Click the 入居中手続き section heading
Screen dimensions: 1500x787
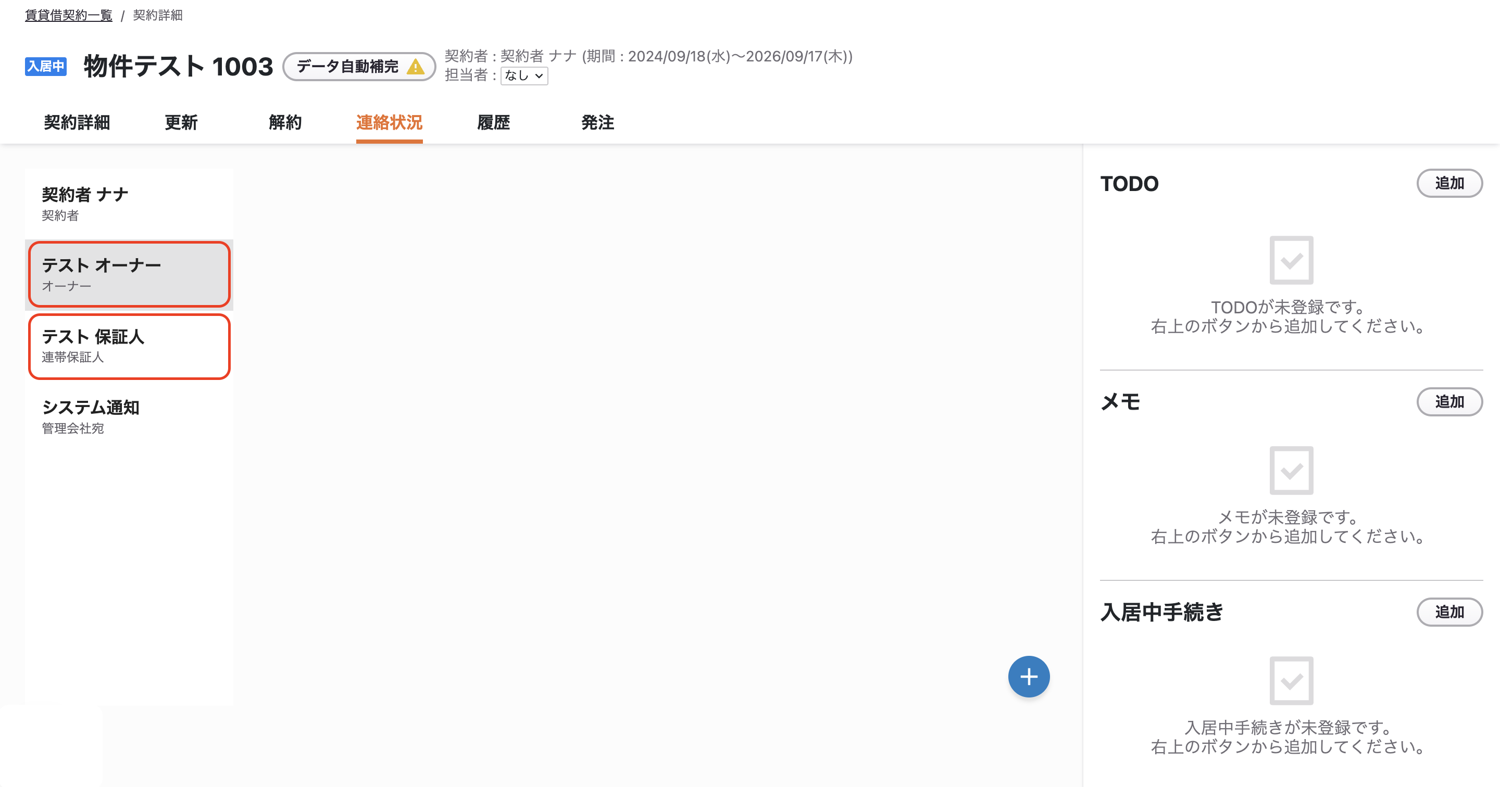pyautogui.click(x=1162, y=612)
